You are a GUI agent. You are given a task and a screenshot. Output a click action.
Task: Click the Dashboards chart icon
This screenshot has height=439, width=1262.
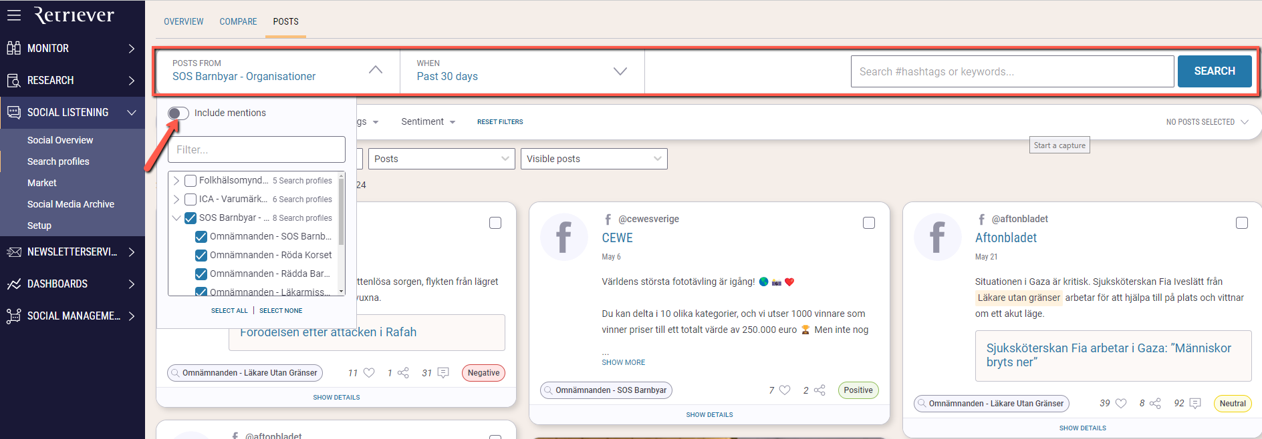(x=14, y=284)
